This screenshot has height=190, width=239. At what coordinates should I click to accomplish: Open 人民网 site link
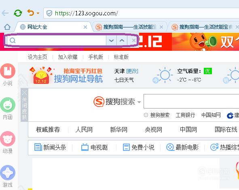point(84,130)
